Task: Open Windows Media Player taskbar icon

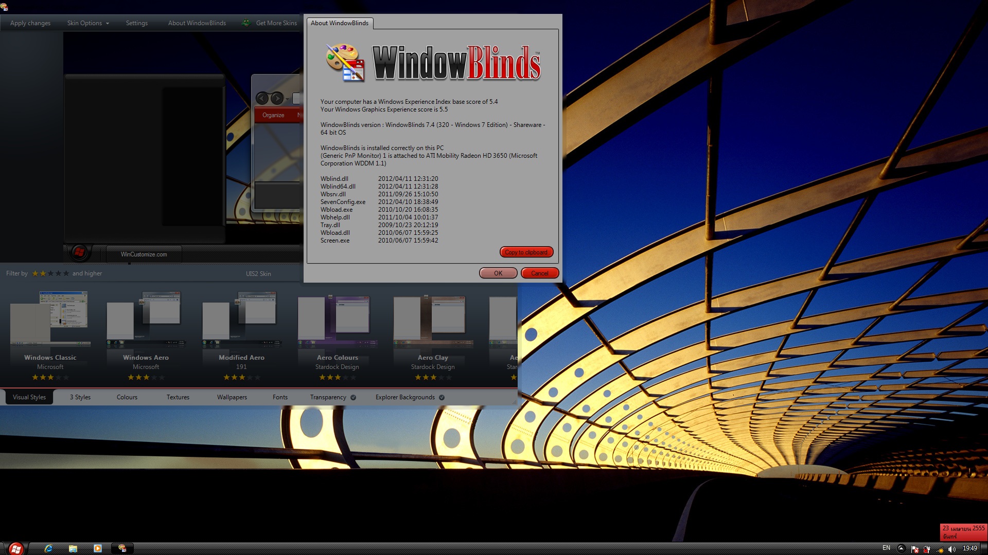Action: point(98,548)
